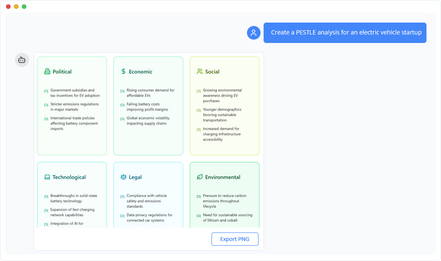The height and width of the screenshot is (261, 441).
Task: Select the leaf icon on the Environmental card
Action: tap(199, 177)
